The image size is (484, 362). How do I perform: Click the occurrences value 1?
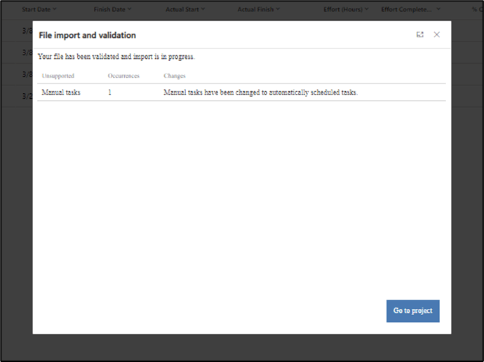(x=110, y=92)
